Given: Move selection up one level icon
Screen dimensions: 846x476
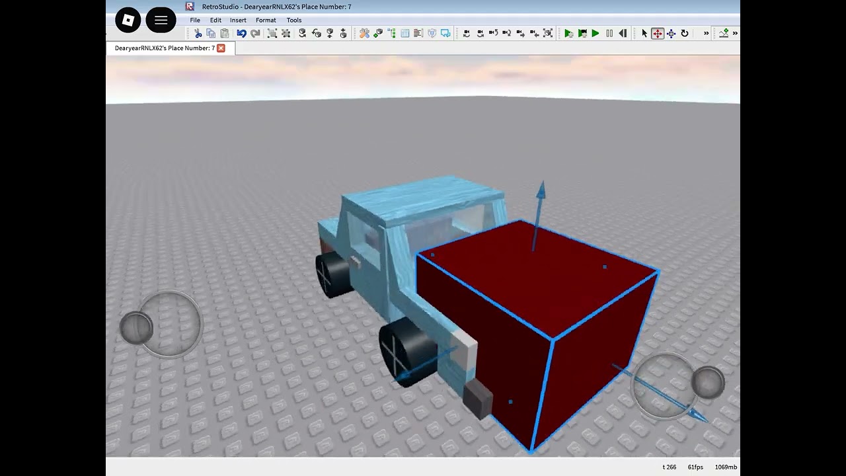Looking at the screenshot, I should point(330,33).
